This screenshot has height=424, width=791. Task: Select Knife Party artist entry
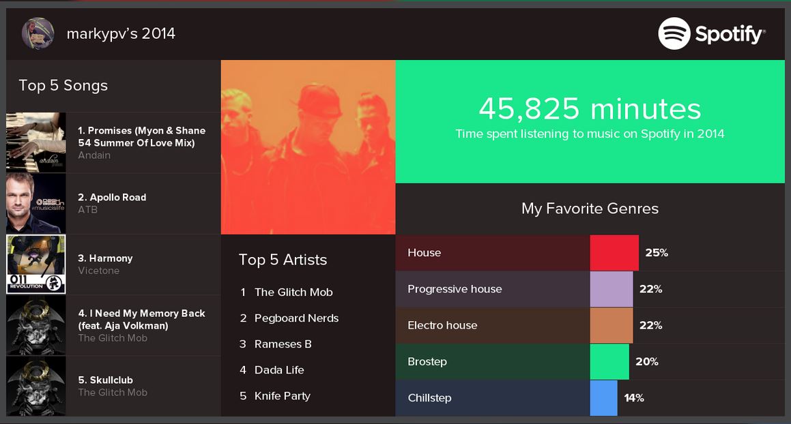tap(282, 396)
